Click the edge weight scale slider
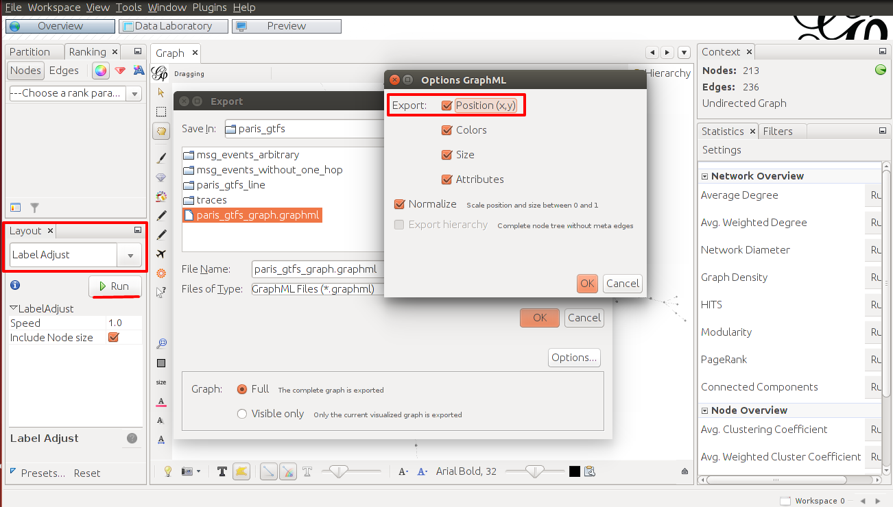The width and height of the screenshot is (893, 507). (x=352, y=471)
